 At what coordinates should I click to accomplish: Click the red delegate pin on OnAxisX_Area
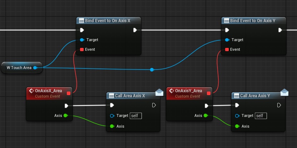pos(69,93)
